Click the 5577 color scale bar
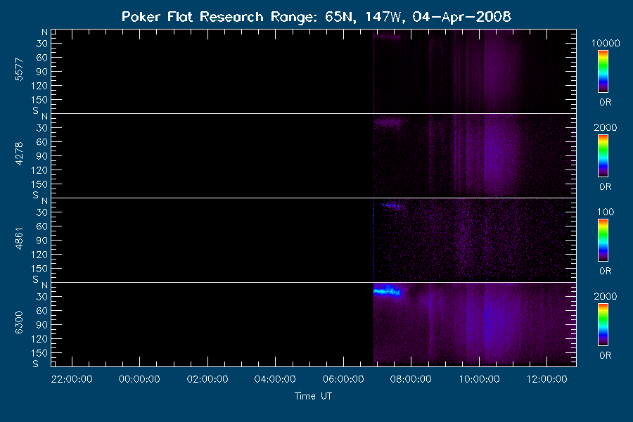The width and height of the screenshot is (633, 422). [603, 72]
